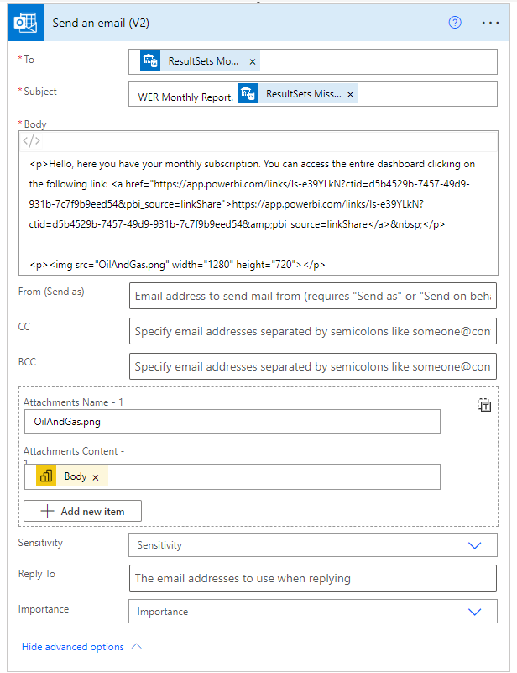This screenshot has width=517, height=673.
Task: Click the From (Send as) input field
Action: (313, 296)
